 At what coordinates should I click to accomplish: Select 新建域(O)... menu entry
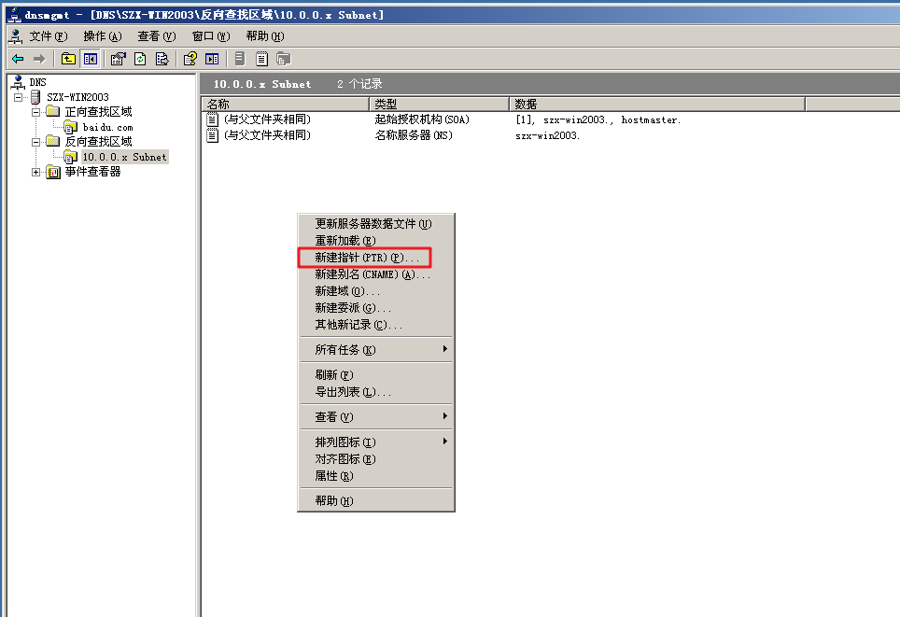click(376, 291)
